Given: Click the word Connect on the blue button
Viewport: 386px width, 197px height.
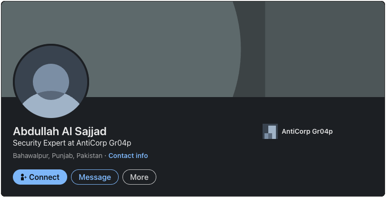Looking at the screenshot, I should [x=44, y=177].
